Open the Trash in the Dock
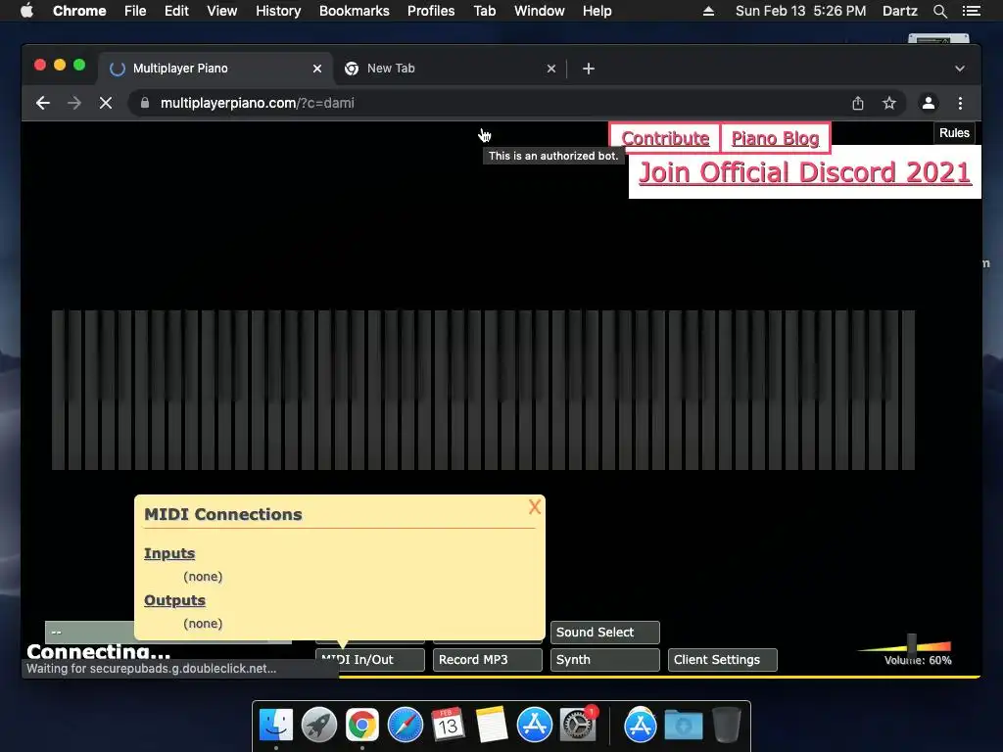Viewport: 1003px width, 752px height. point(727,726)
